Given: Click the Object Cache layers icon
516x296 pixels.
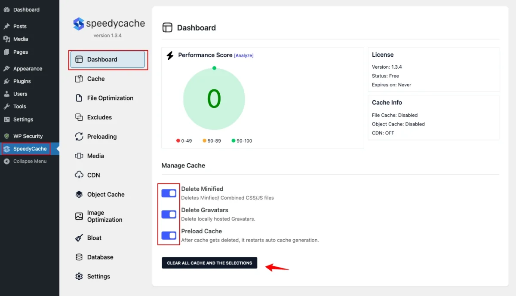Looking at the screenshot, I should click(79, 194).
